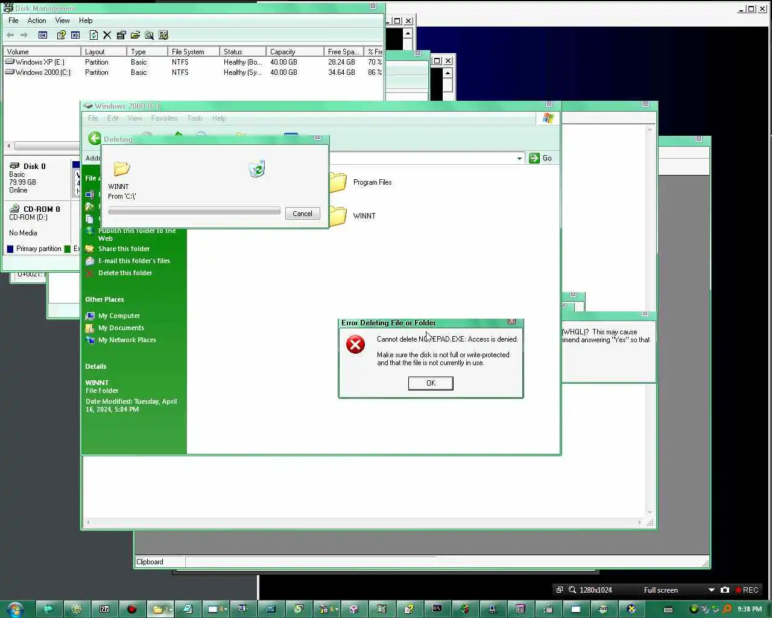Open the Properties icon in Disk Management toolbar
The image size is (772, 618).
121,35
